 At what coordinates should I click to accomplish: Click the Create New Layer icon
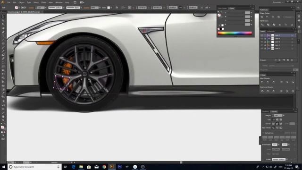tap(288, 60)
